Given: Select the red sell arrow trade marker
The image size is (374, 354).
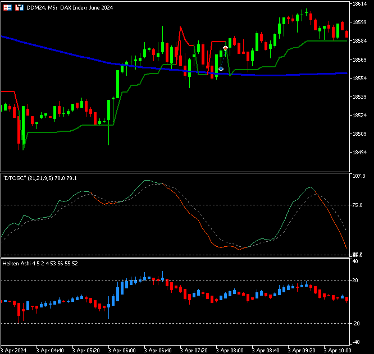Looking at the screenshot, I should [225, 48].
